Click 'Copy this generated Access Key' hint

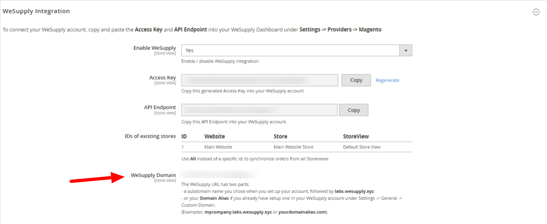(x=242, y=91)
